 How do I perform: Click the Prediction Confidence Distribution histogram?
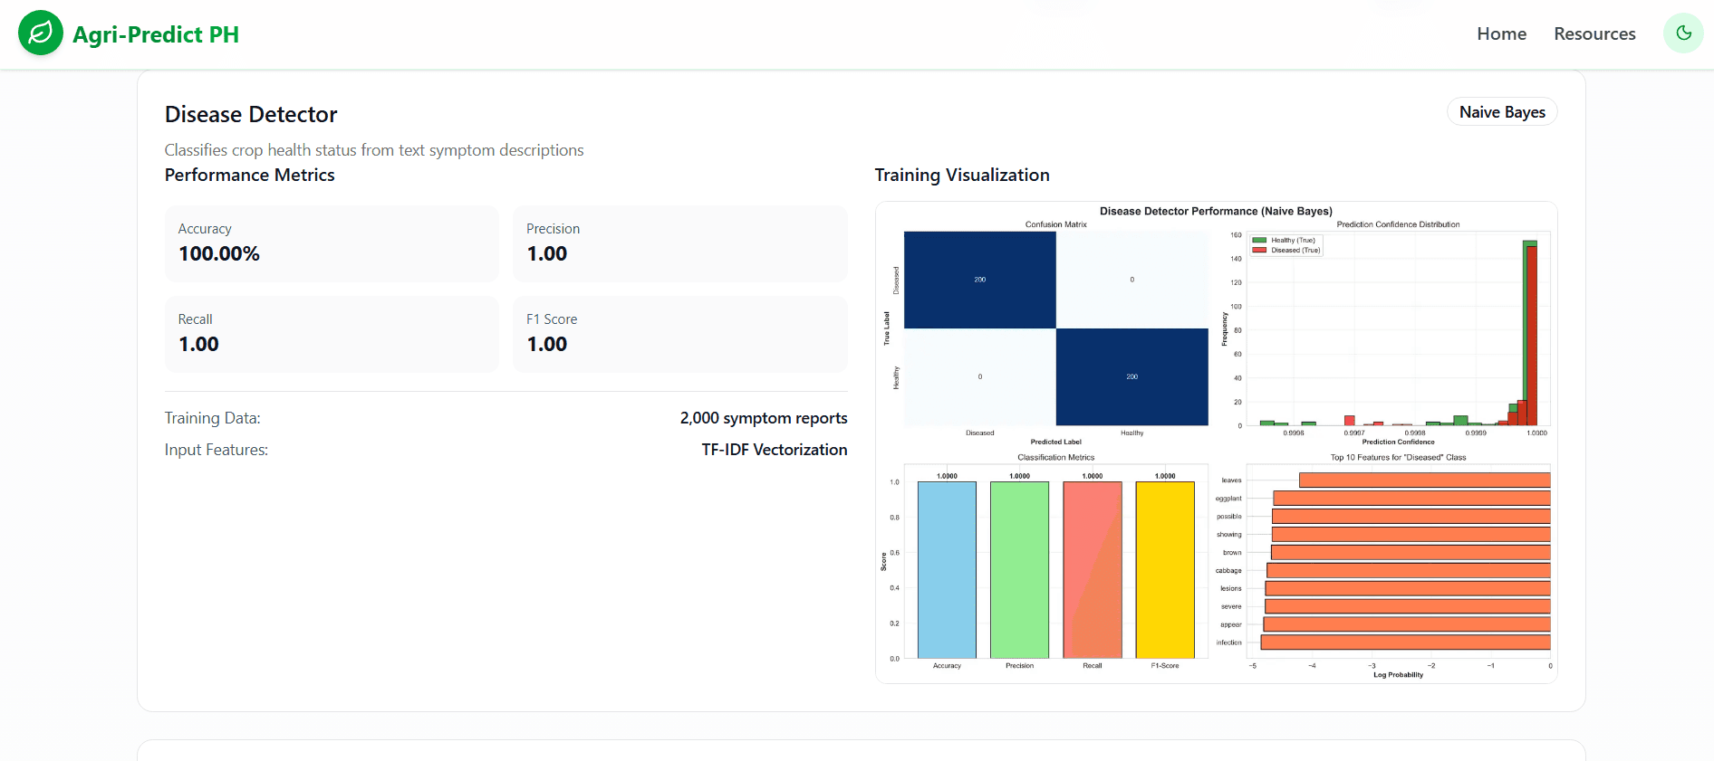click(x=1398, y=328)
